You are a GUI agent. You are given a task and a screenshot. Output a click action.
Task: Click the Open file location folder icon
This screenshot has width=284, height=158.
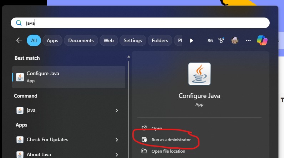click(x=144, y=151)
